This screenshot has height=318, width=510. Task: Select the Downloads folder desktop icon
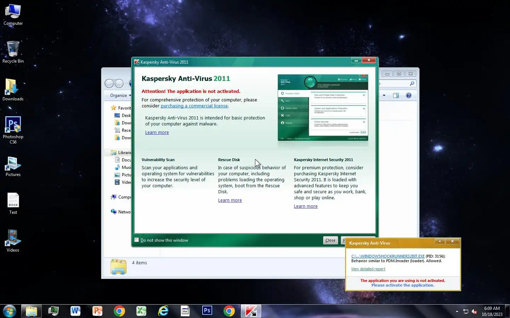[13, 90]
